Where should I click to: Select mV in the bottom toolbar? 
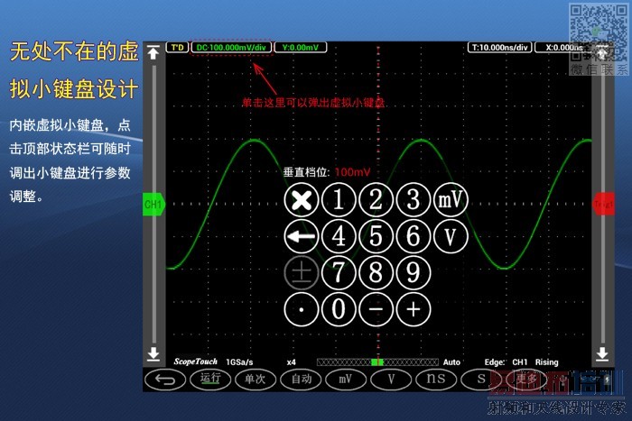pyautogui.click(x=346, y=380)
